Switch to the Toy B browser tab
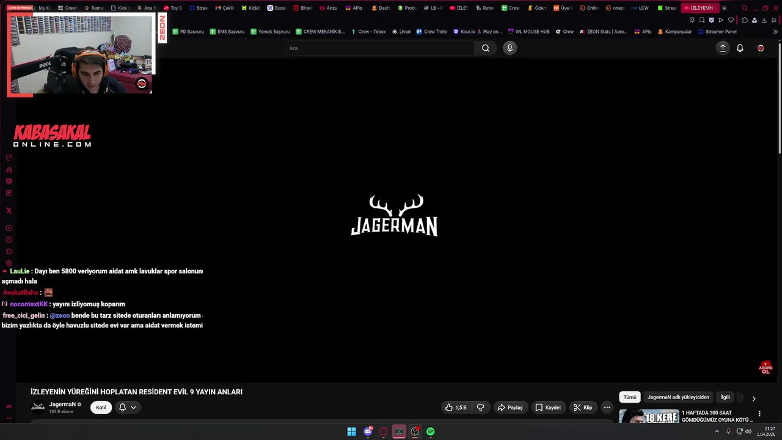 173,8
